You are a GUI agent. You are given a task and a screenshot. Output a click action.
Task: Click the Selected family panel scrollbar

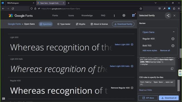pos(179,86)
